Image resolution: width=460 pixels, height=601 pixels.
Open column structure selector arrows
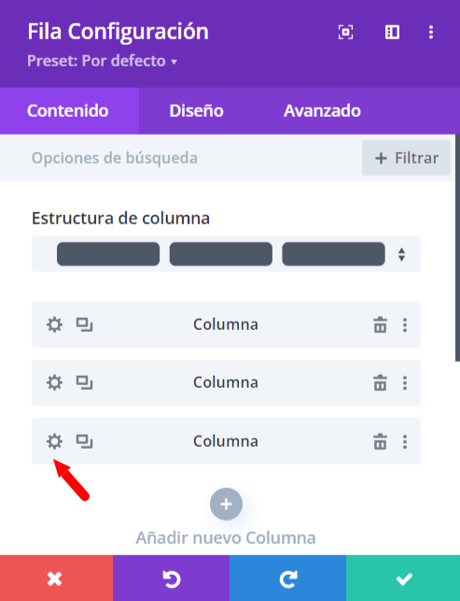coord(401,254)
